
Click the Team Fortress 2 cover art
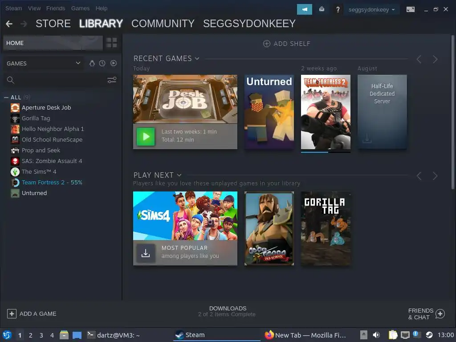326,112
